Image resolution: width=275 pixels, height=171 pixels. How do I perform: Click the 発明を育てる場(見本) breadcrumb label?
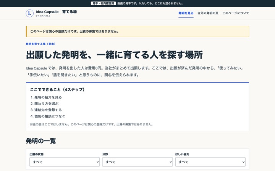click(x=41, y=44)
